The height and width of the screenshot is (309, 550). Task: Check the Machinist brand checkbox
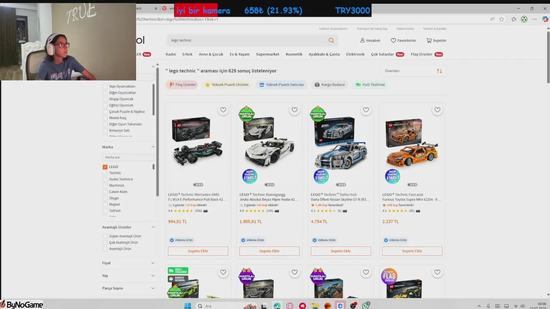click(x=105, y=185)
